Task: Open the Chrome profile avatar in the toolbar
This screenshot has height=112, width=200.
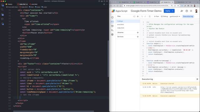Action: [194, 6]
